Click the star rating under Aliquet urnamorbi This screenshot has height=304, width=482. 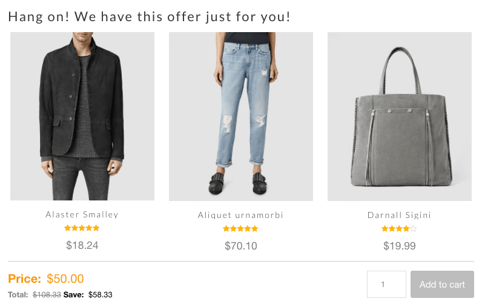coord(240,228)
